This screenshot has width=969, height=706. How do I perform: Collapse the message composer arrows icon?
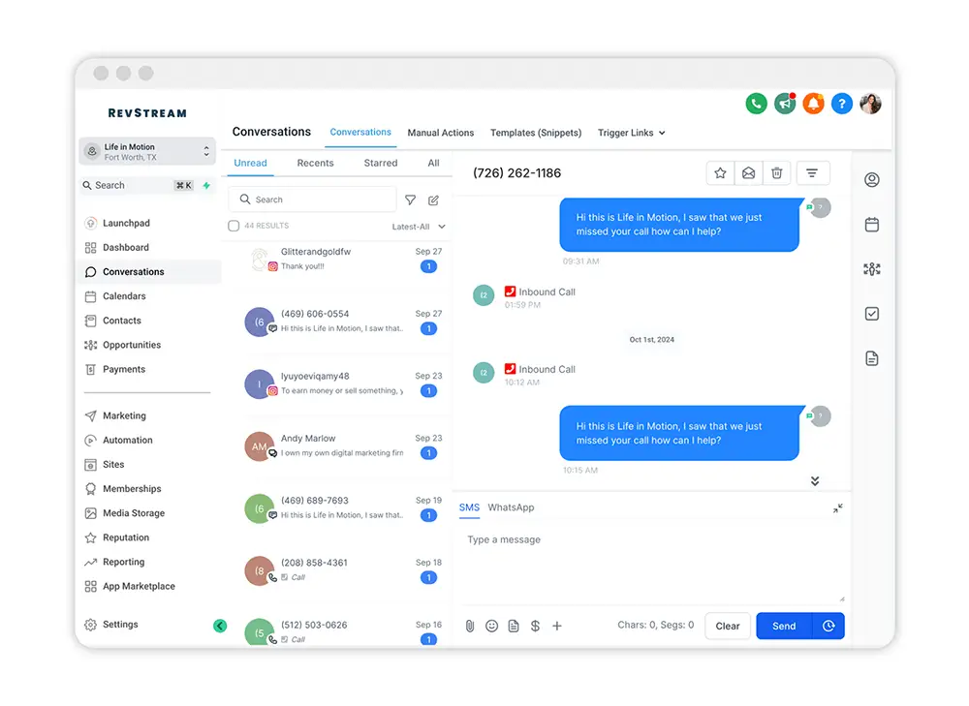click(837, 508)
